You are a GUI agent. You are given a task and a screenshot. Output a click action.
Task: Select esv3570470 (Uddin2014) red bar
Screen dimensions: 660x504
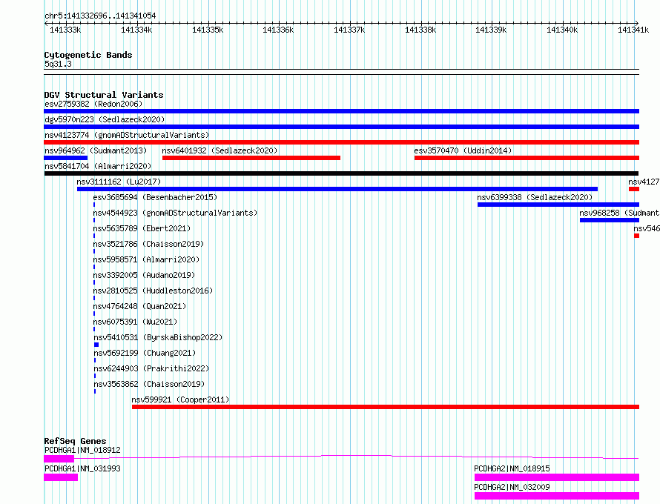(527, 158)
